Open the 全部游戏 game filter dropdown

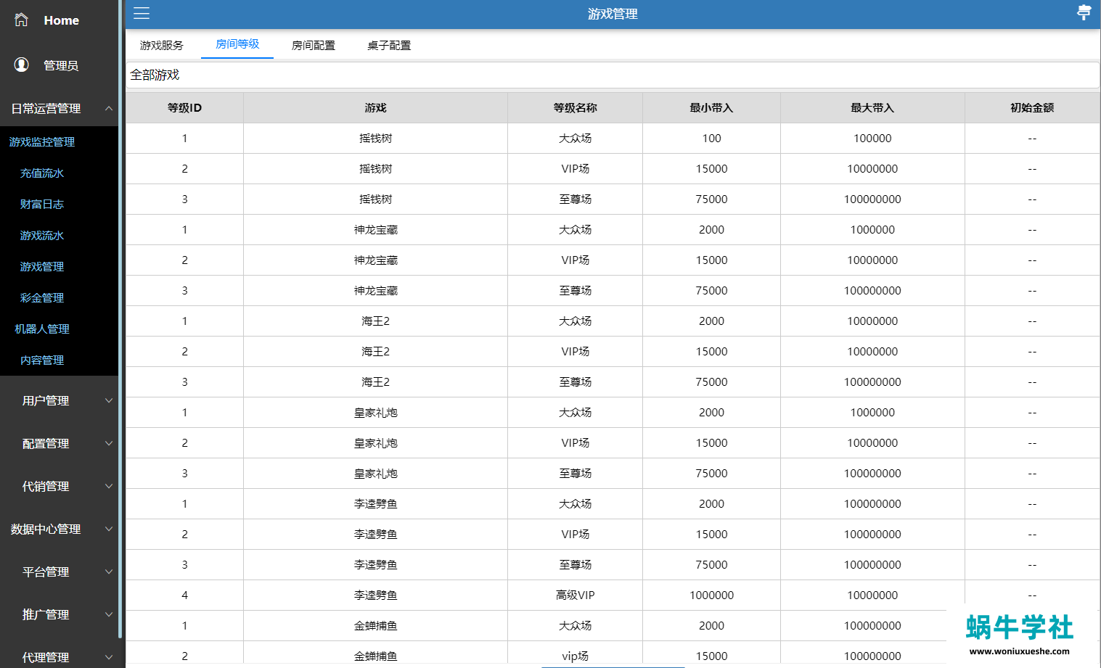612,75
